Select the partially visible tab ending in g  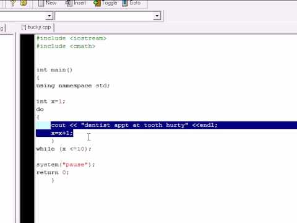tap(2, 28)
